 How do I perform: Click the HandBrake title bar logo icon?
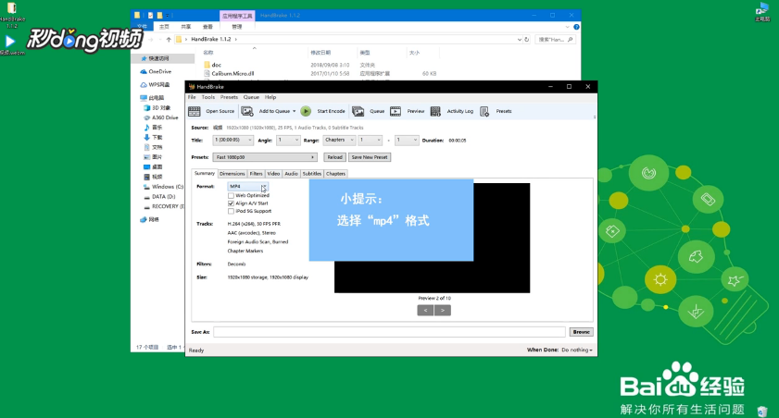(x=192, y=87)
